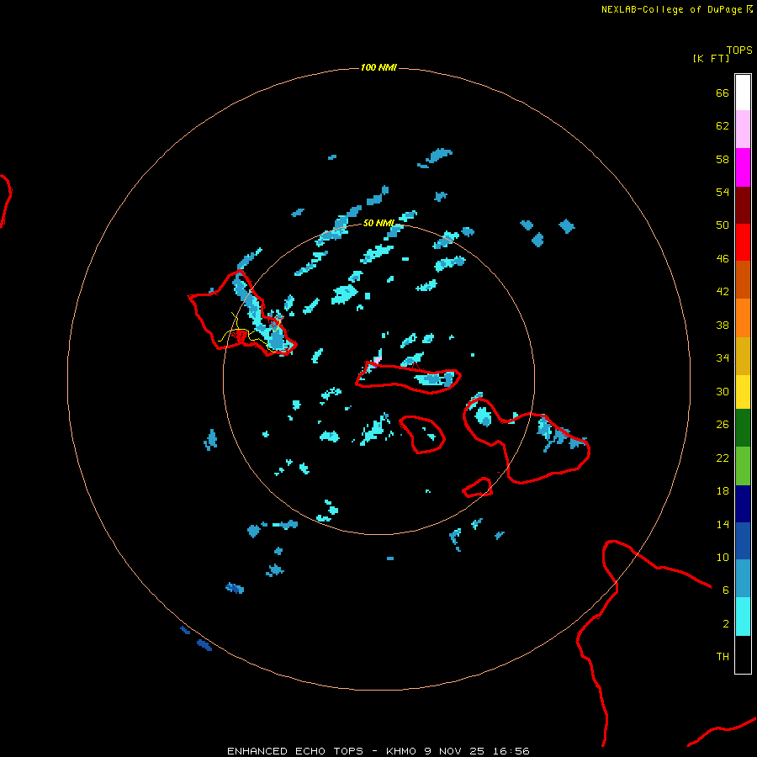This screenshot has height=757, width=757.
Task: Select the navy blue legend swatch
Action: click(743, 504)
